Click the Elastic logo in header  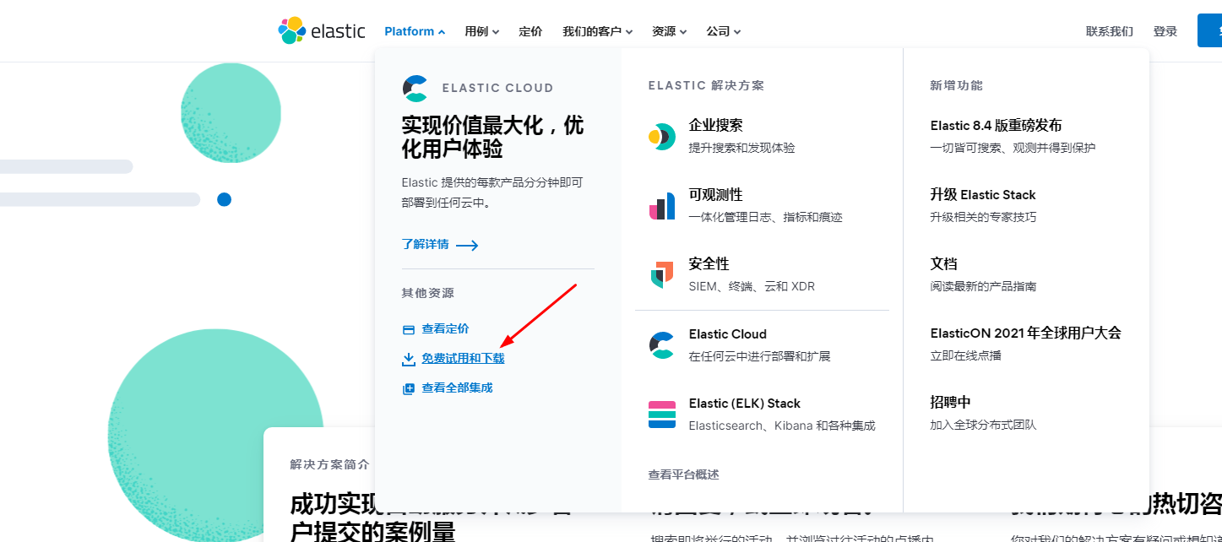point(322,31)
